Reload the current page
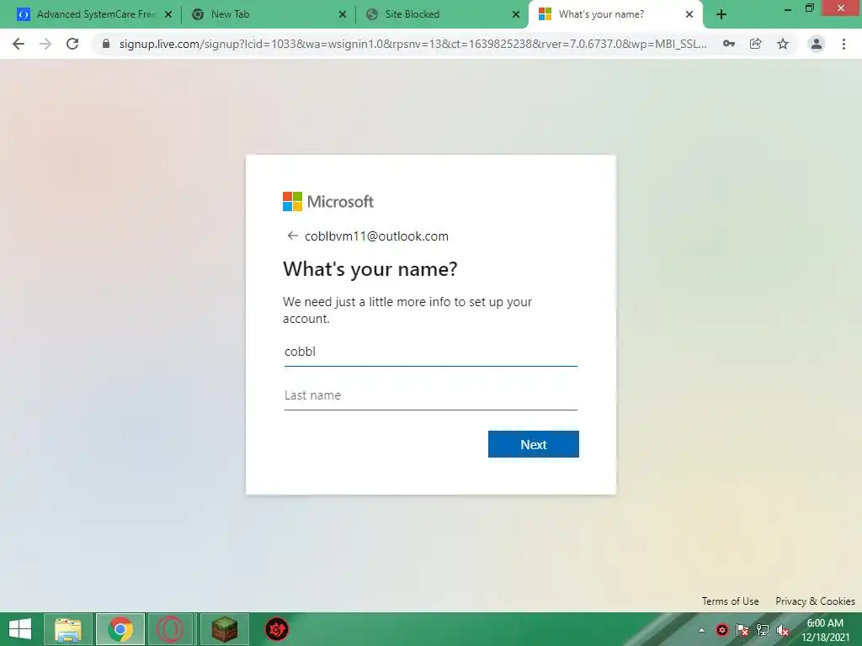This screenshot has height=646, width=862. 72,44
